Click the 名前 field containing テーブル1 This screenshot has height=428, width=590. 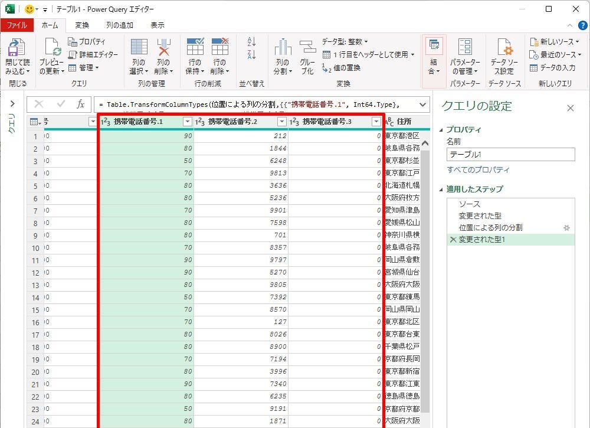pos(510,154)
